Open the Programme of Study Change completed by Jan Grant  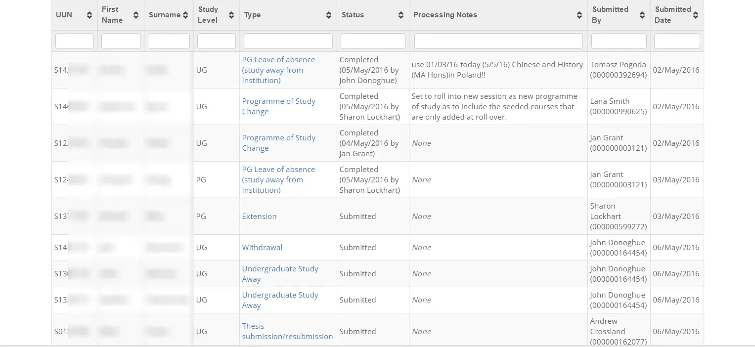click(278, 143)
